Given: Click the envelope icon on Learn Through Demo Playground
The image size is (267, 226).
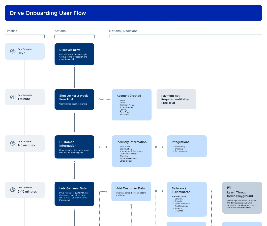Looking at the screenshot, I should [x=229, y=188].
